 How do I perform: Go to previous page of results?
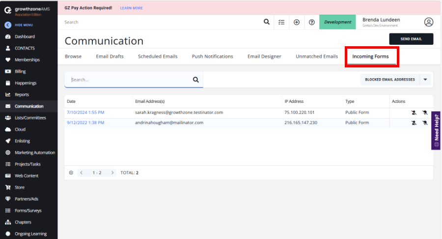pyautogui.click(x=82, y=173)
